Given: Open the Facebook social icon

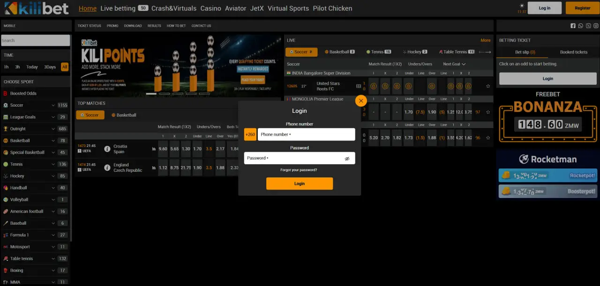Looking at the screenshot, I should tap(573, 26).
